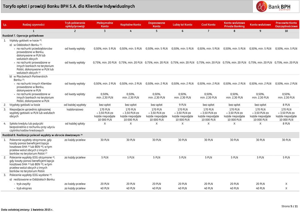
Task: Click the 'od każdej spłaty' fee mode cell
Action: pyautogui.click(x=75, y=124)
